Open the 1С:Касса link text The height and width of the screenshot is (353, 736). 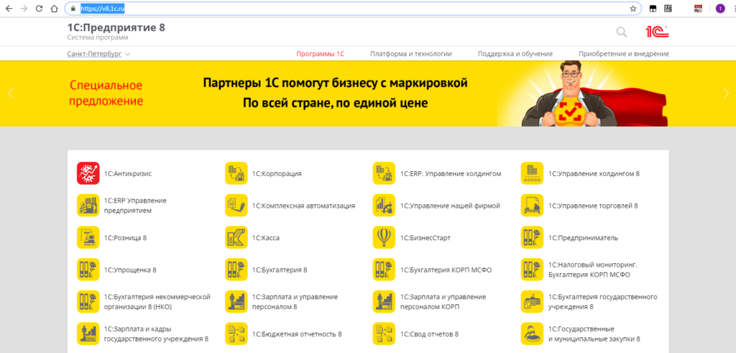click(x=266, y=238)
